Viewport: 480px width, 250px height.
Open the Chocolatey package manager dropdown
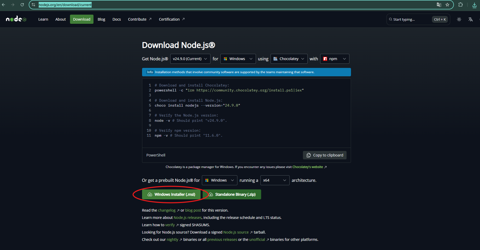pos(289,59)
